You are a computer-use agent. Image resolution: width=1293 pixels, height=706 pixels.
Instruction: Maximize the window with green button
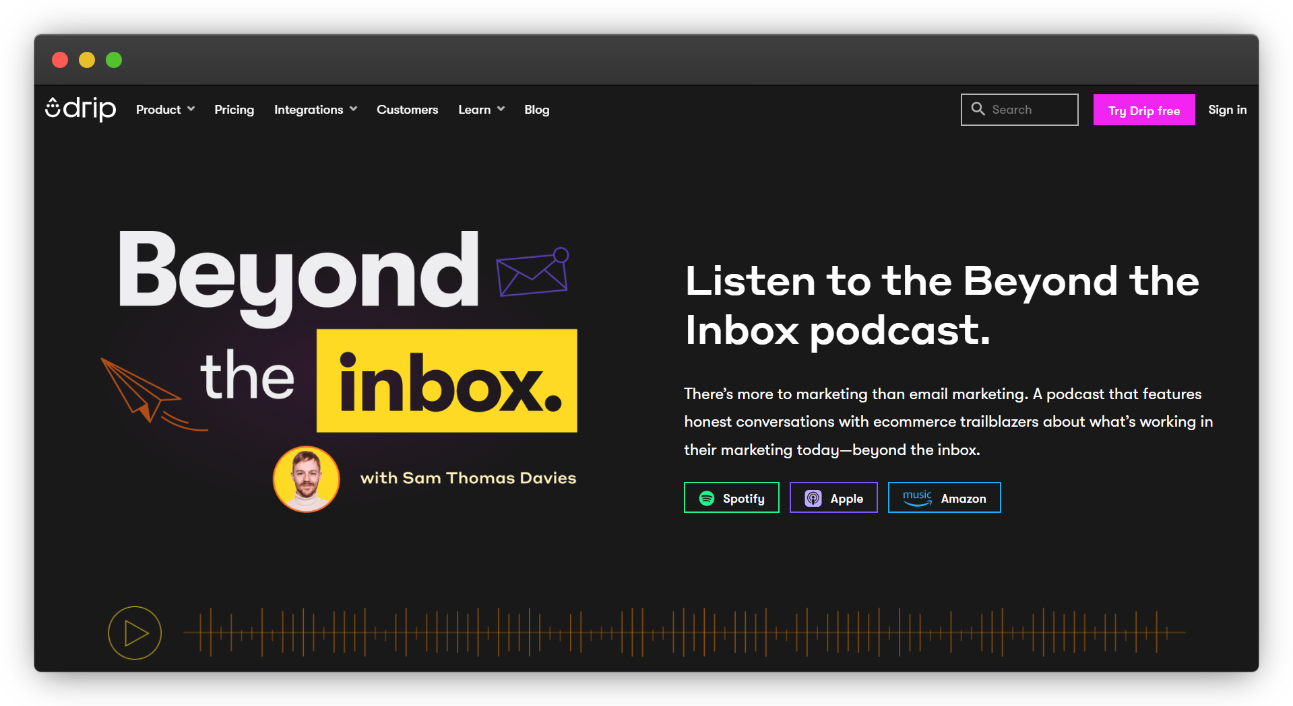point(114,60)
